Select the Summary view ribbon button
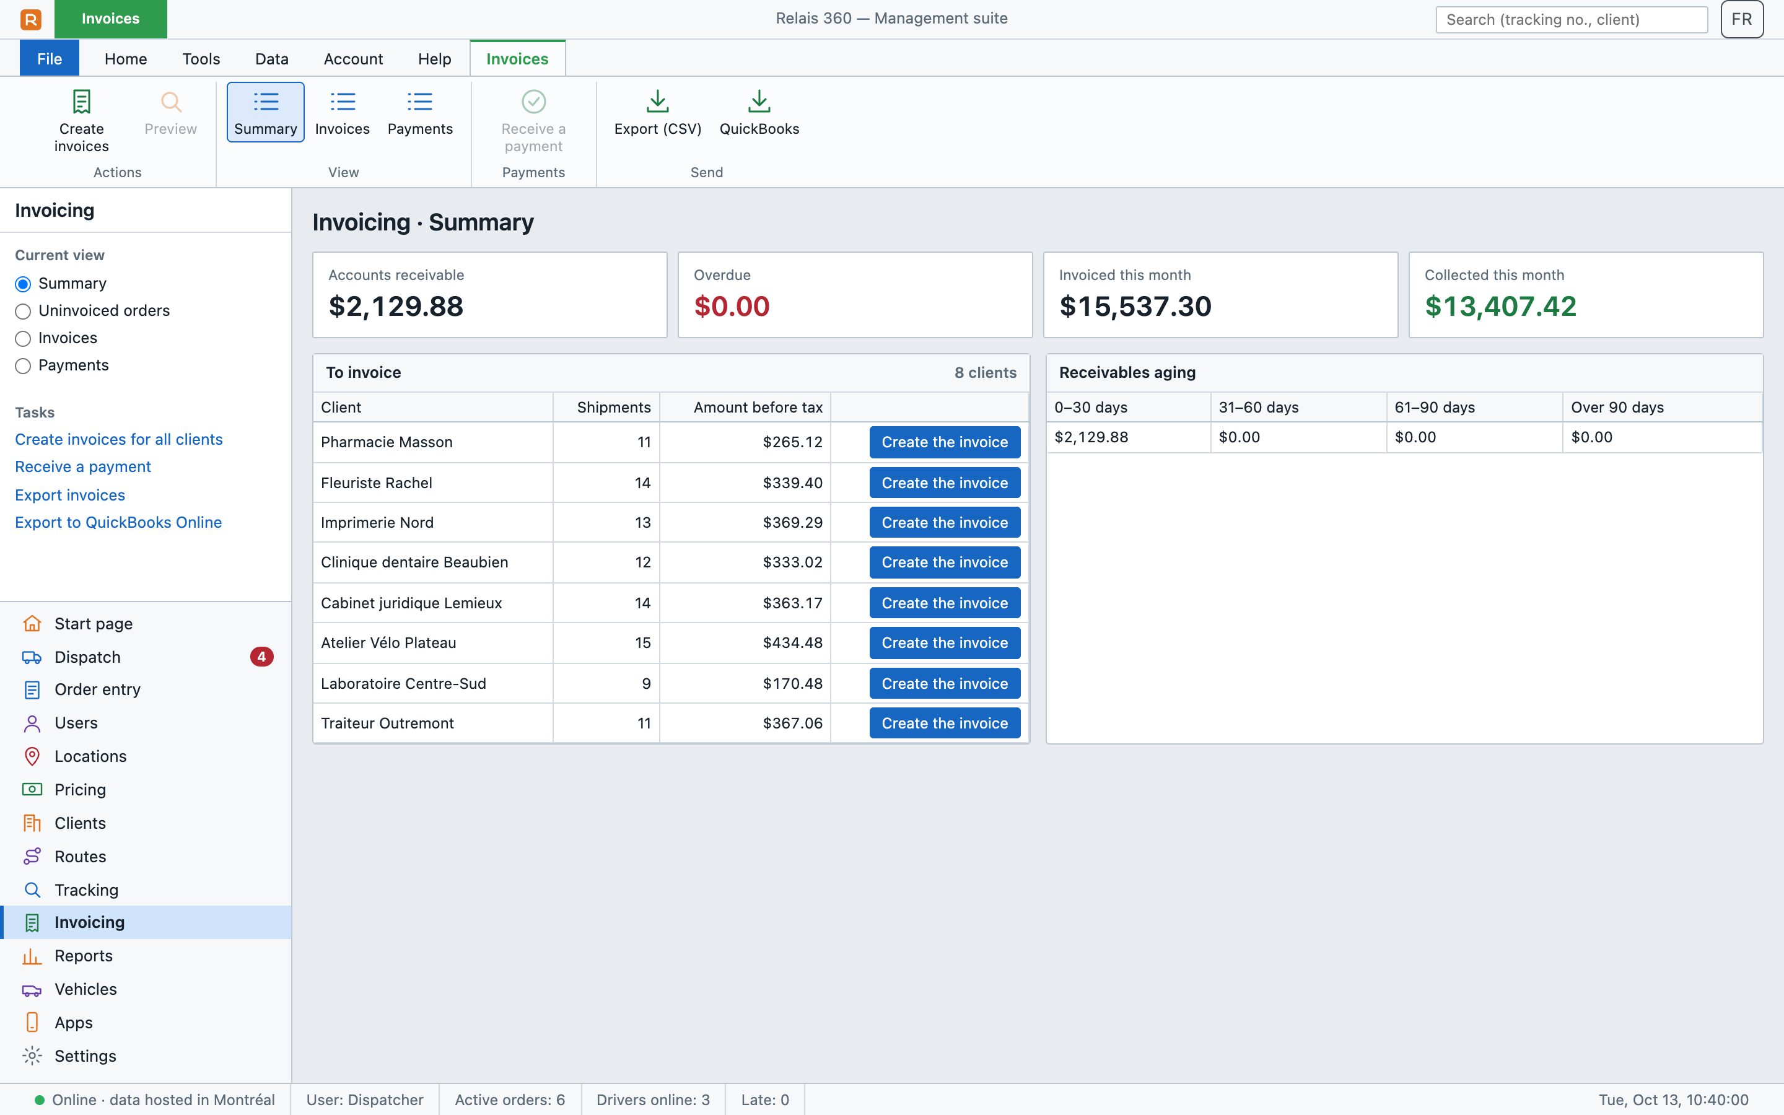The height and width of the screenshot is (1115, 1784). [265, 112]
